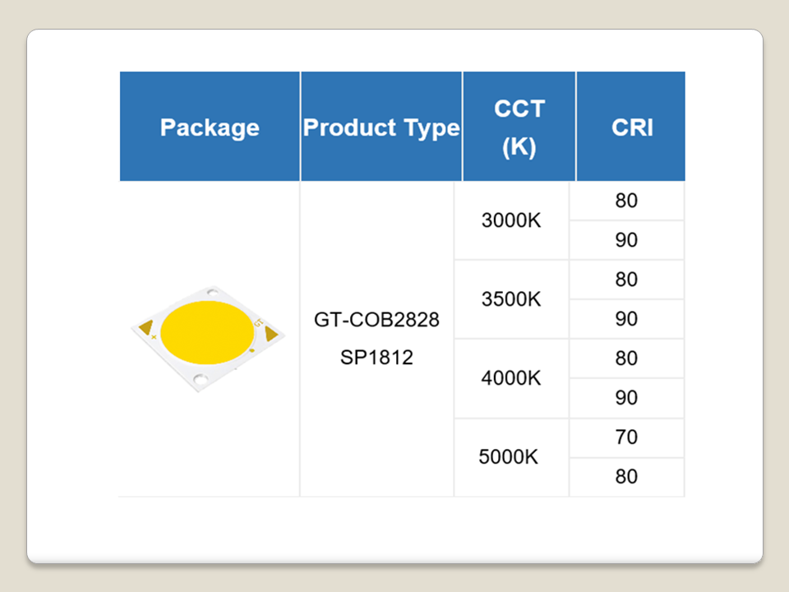Select CRI 70 in the 5000K row
The width and height of the screenshot is (789, 592).
pos(626,437)
